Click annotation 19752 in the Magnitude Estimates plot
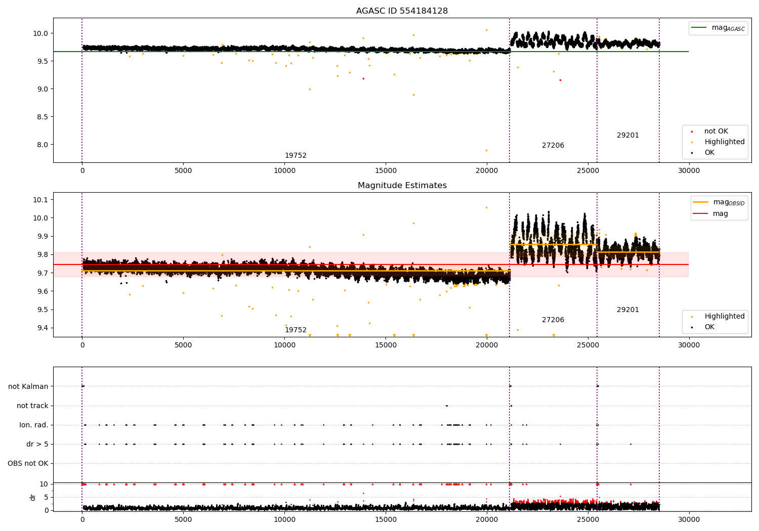759x531 pixels. pos(296,330)
